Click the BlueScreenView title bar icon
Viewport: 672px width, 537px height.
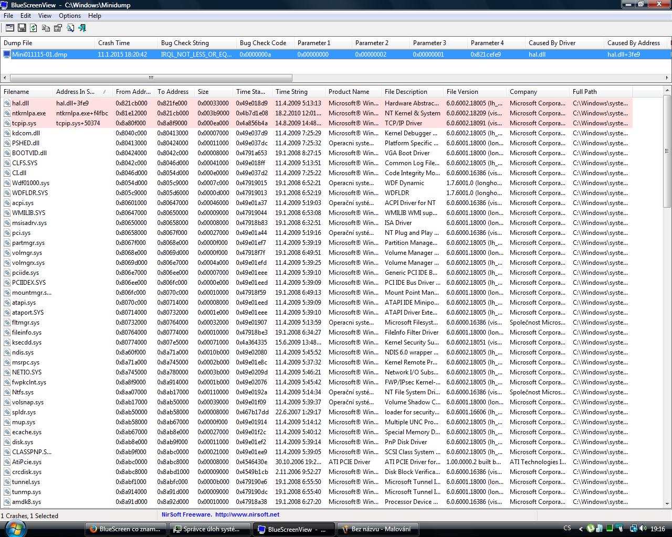point(5,5)
